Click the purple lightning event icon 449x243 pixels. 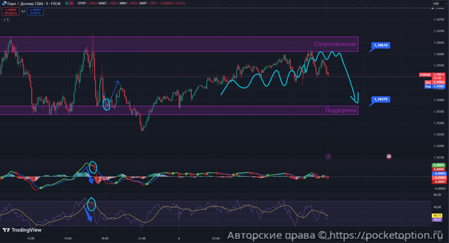pos(328,156)
